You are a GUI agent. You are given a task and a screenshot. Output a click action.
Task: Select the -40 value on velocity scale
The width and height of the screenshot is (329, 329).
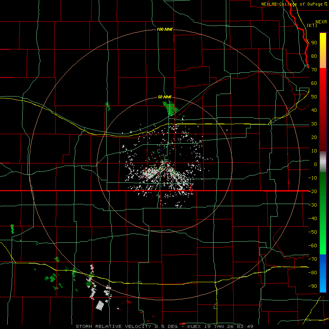[x=313, y=219]
